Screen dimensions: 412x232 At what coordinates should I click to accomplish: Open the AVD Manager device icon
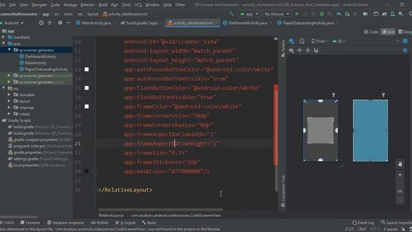tap(393, 14)
